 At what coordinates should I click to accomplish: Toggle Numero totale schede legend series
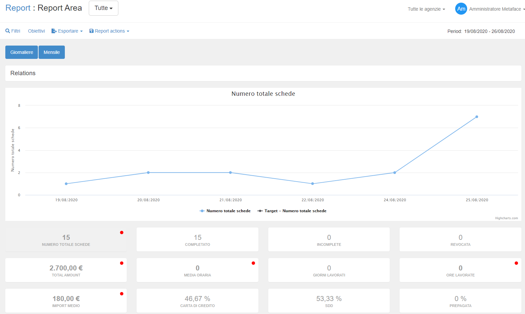click(225, 211)
